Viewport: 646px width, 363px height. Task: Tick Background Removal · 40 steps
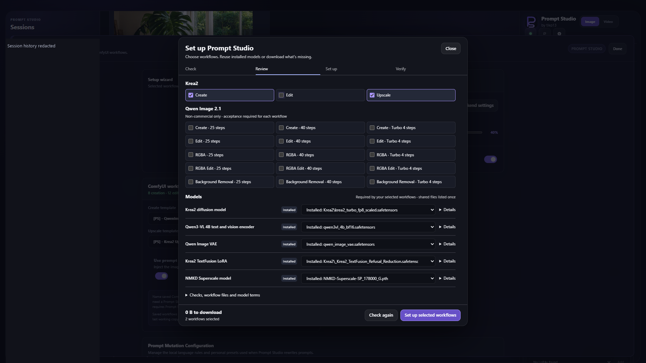pos(281,182)
